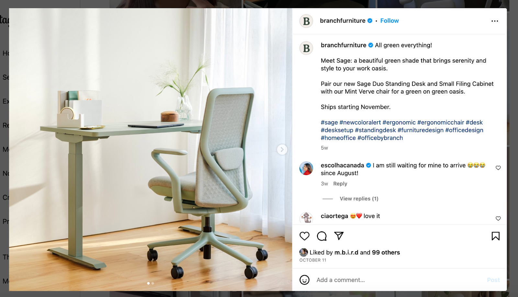Open more options three-dots menu

click(x=495, y=21)
